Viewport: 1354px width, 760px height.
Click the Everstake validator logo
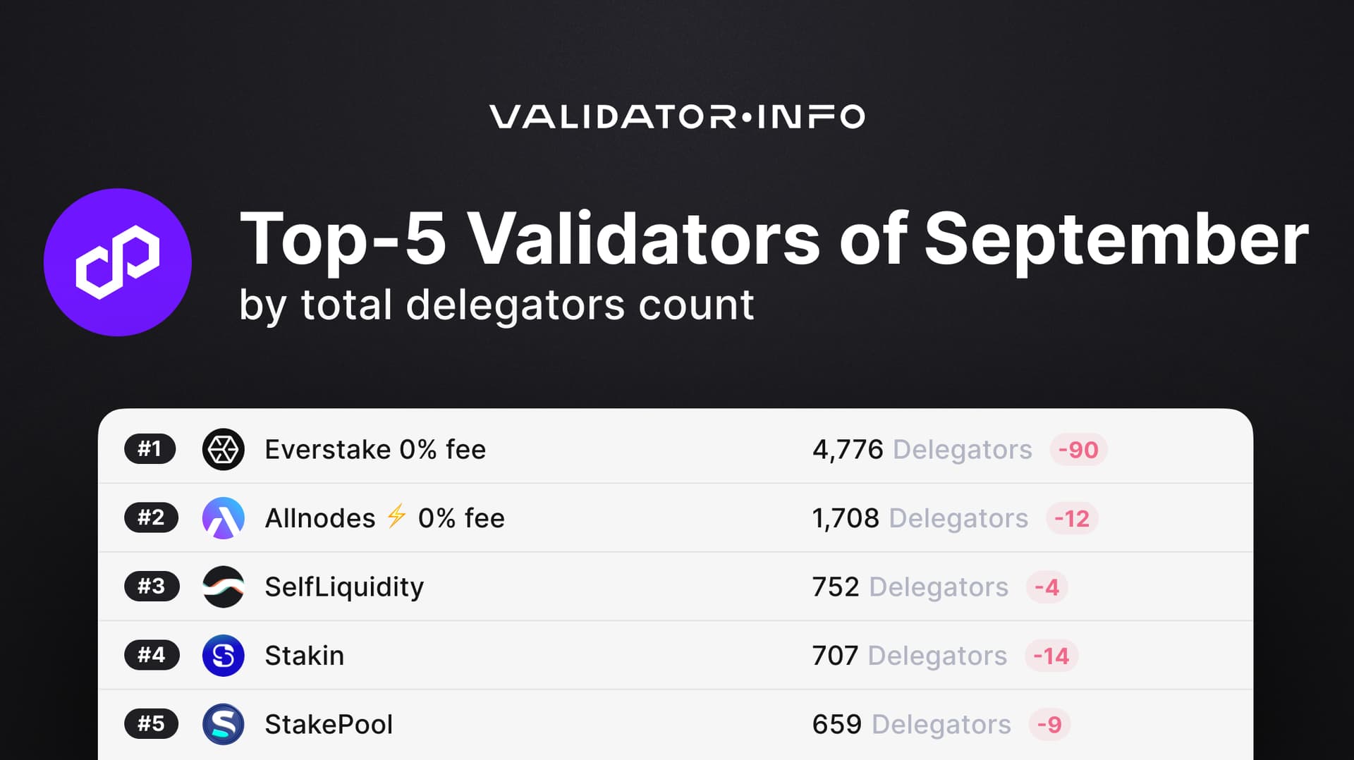[223, 449]
